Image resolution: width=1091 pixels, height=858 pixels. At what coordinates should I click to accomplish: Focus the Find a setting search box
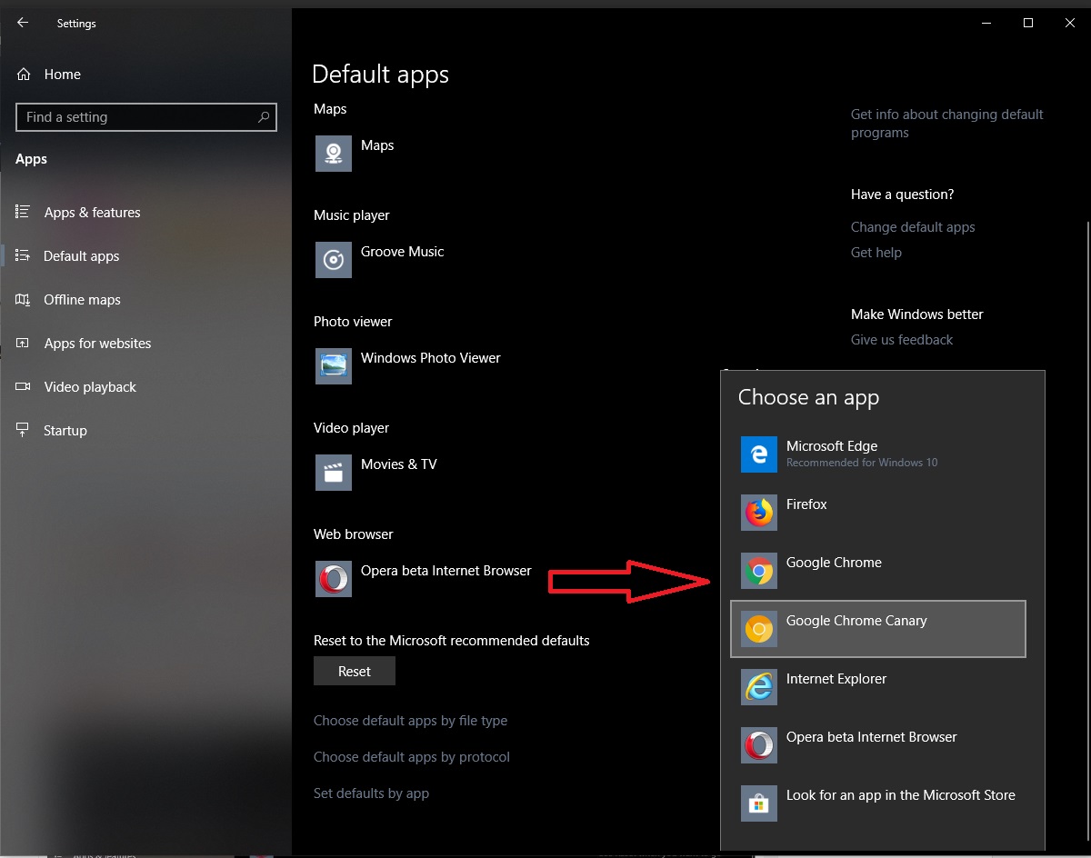pyautogui.click(x=146, y=117)
